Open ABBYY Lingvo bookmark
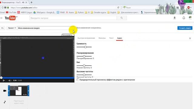 tap(25, 12)
